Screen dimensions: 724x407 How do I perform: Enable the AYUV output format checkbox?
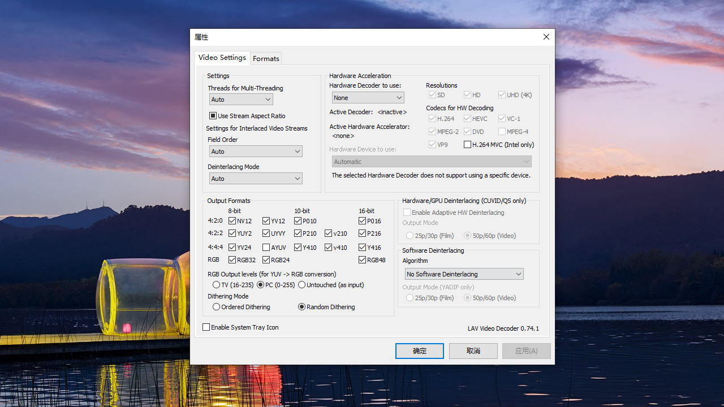click(x=266, y=248)
